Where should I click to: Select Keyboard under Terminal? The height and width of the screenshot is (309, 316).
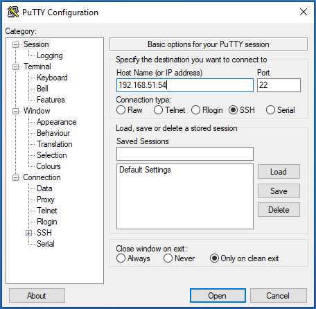click(x=52, y=78)
